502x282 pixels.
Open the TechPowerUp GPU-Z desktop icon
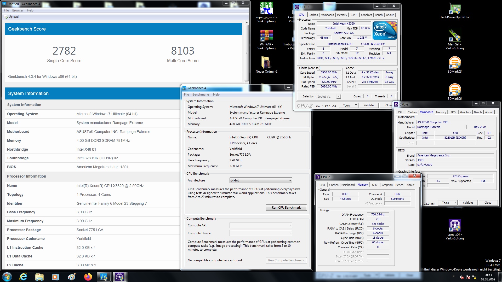(455, 10)
